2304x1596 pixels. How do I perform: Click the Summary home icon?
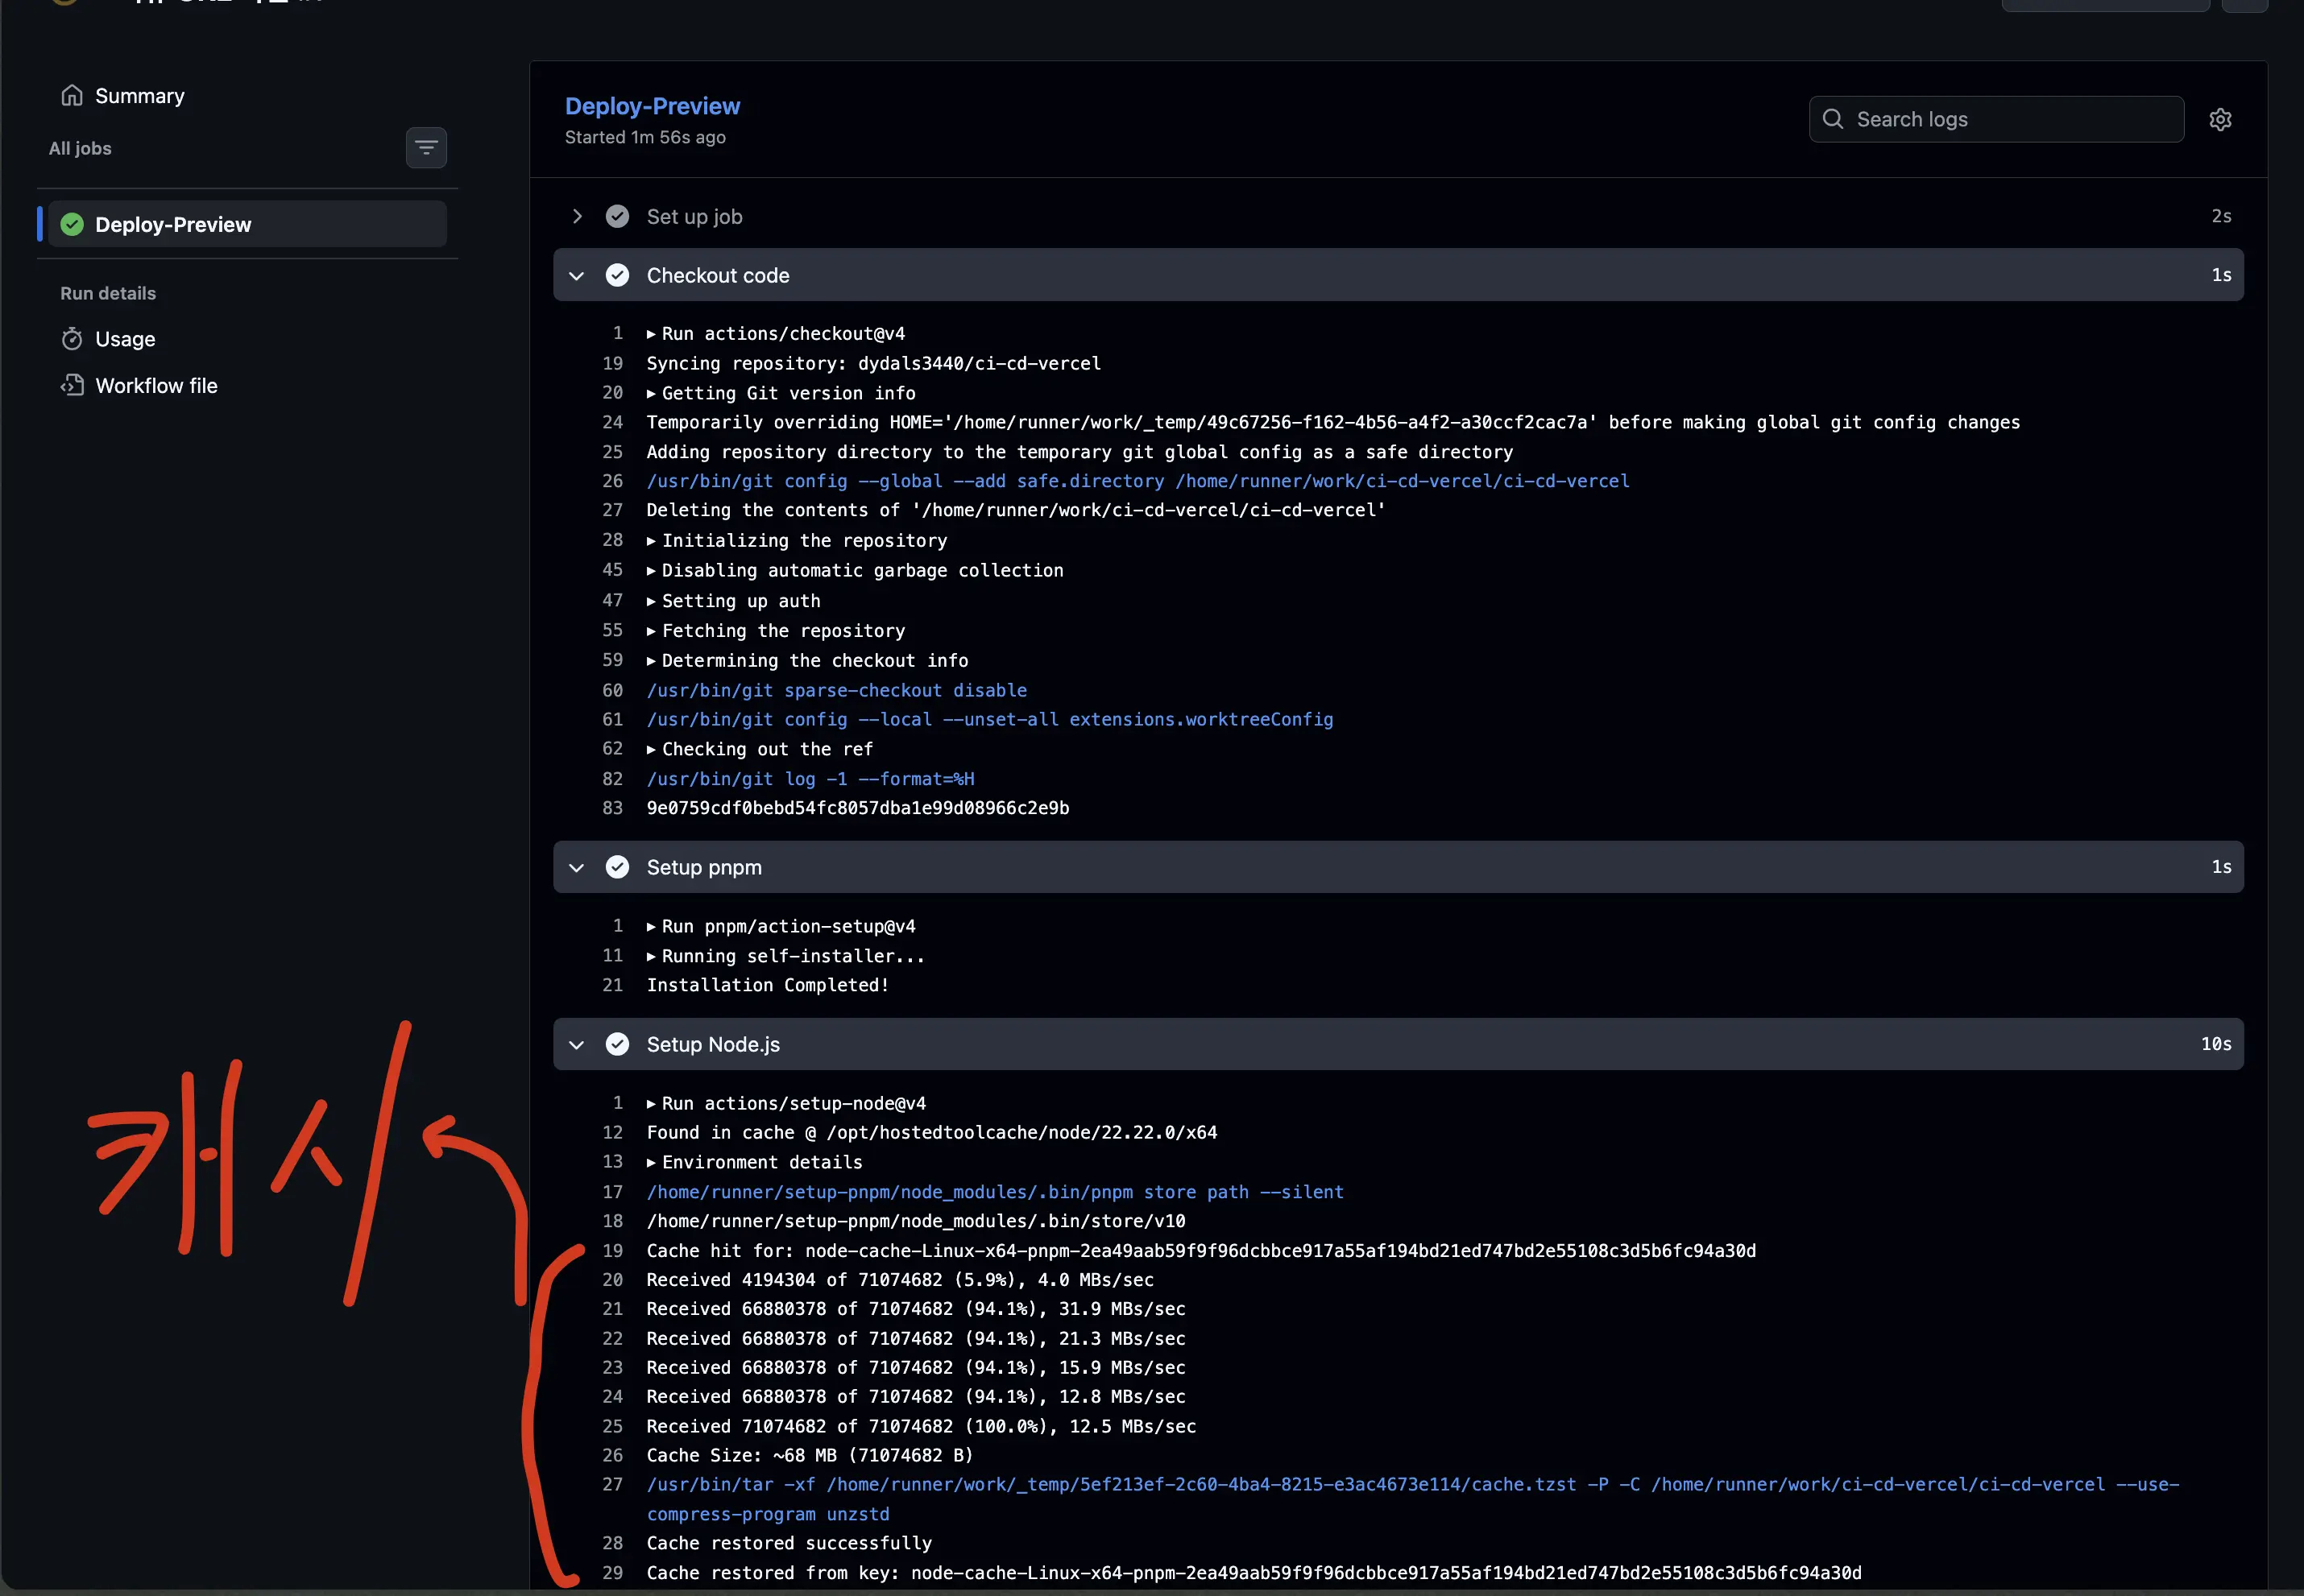point(72,96)
